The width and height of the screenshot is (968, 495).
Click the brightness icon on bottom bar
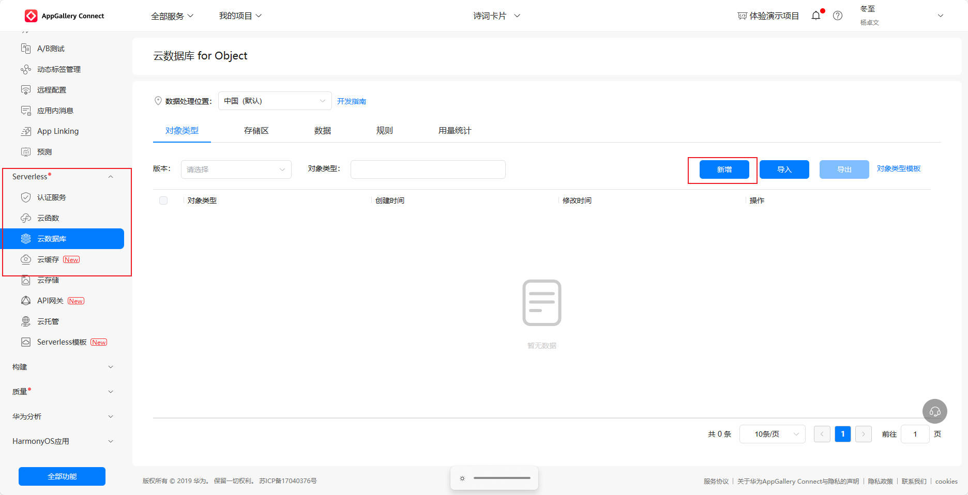point(462,478)
